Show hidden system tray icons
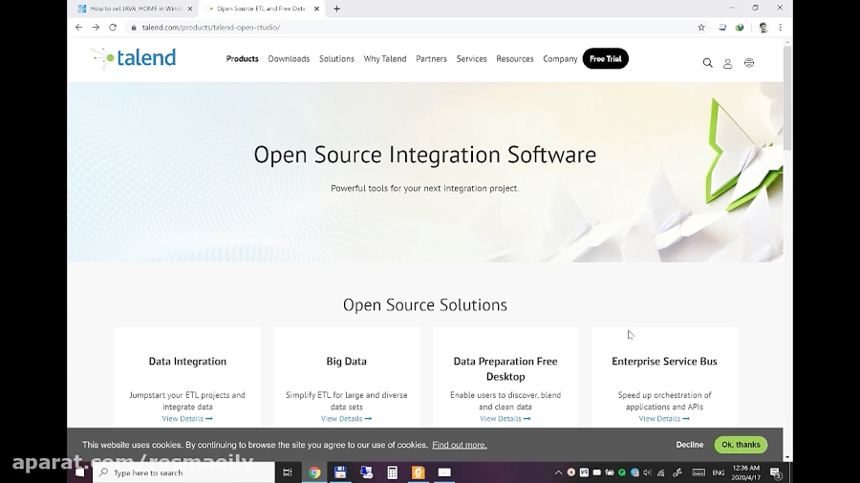 558,472
